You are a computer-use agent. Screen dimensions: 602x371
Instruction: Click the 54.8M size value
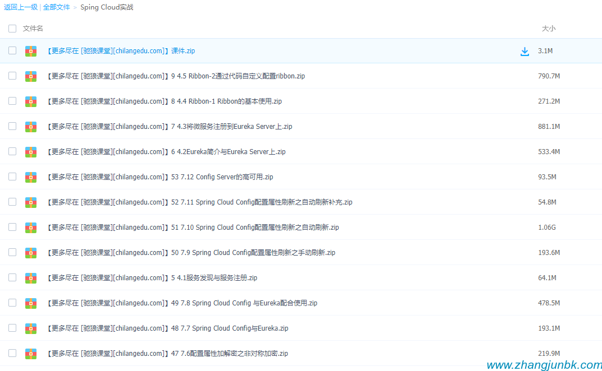[547, 202]
